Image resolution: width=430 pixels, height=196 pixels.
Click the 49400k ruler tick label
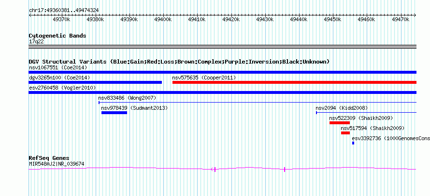(163, 19)
